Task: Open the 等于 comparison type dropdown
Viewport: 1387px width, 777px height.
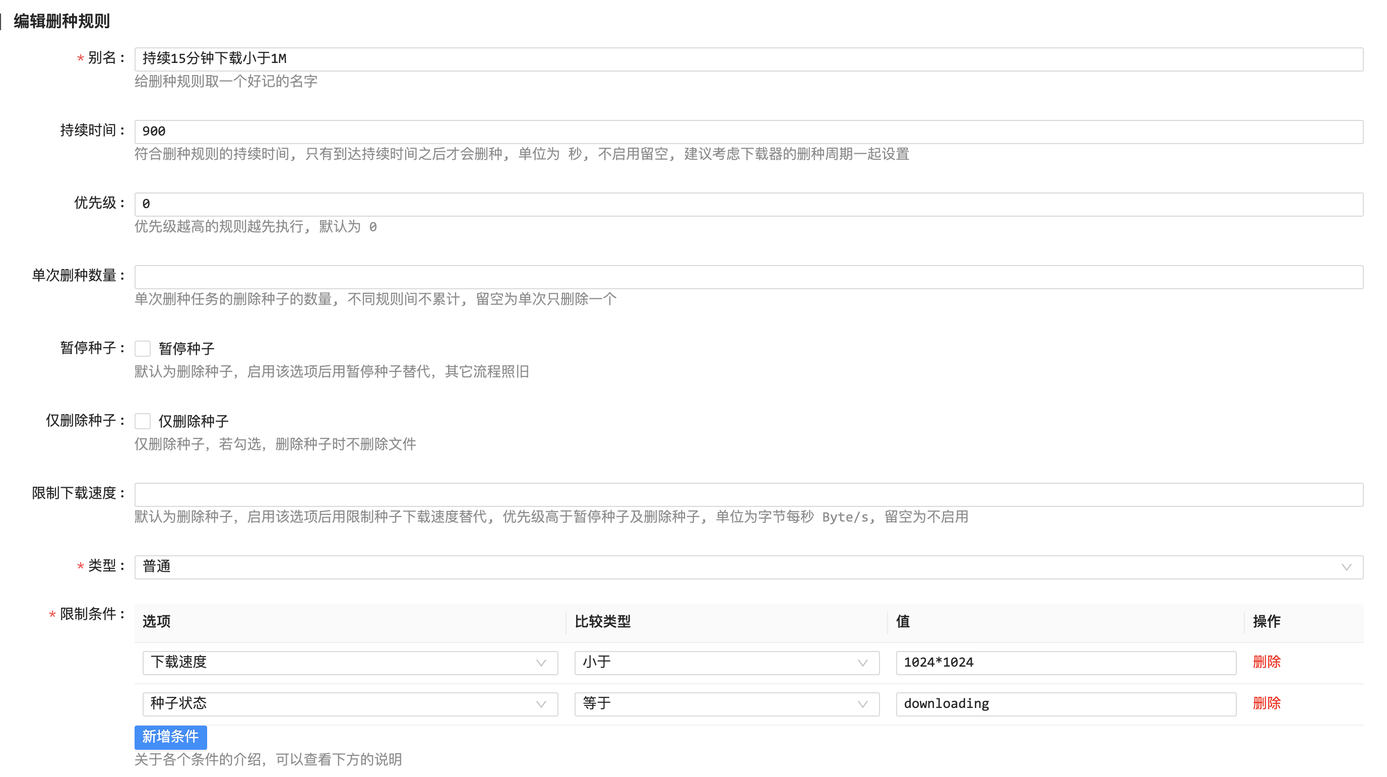Action: 716,704
